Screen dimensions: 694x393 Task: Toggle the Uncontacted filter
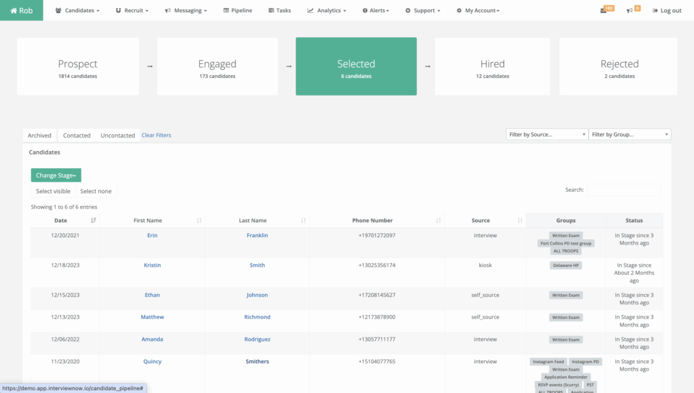[118, 136]
